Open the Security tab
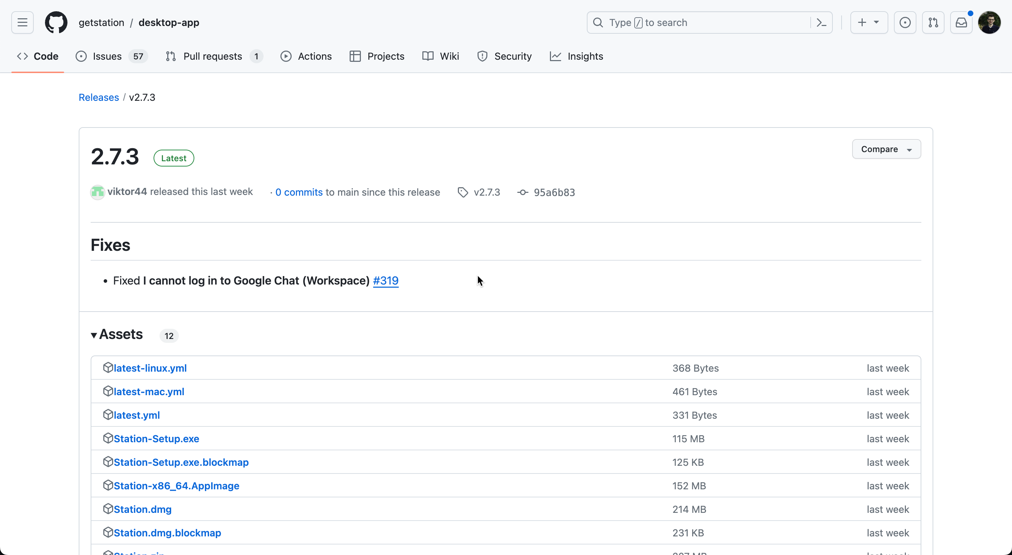The height and width of the screenshot is (555, 1012). [505, 56]
